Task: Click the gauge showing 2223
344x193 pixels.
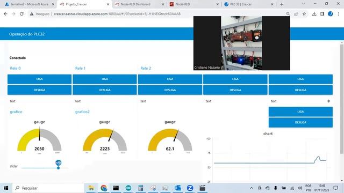Action: tap(105, 140)
